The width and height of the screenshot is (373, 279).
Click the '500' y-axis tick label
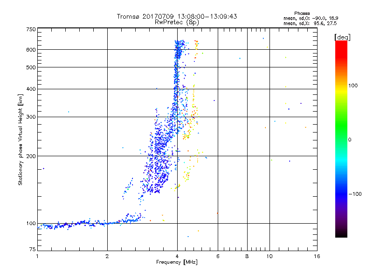[x=31, y=67]
